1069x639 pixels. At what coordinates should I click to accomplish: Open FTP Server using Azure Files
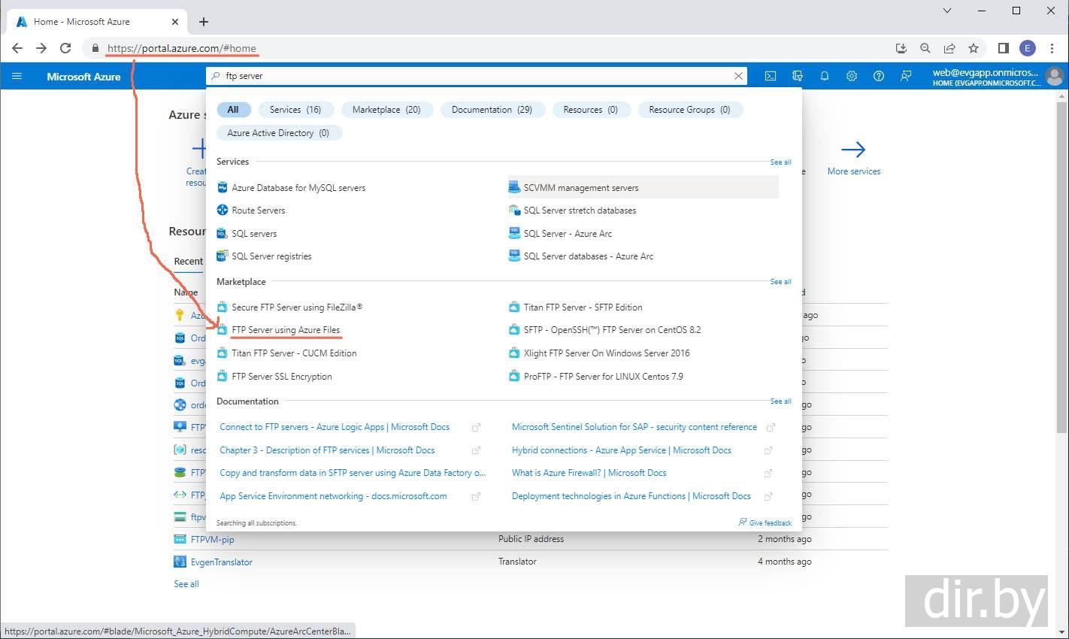point(286,330)
